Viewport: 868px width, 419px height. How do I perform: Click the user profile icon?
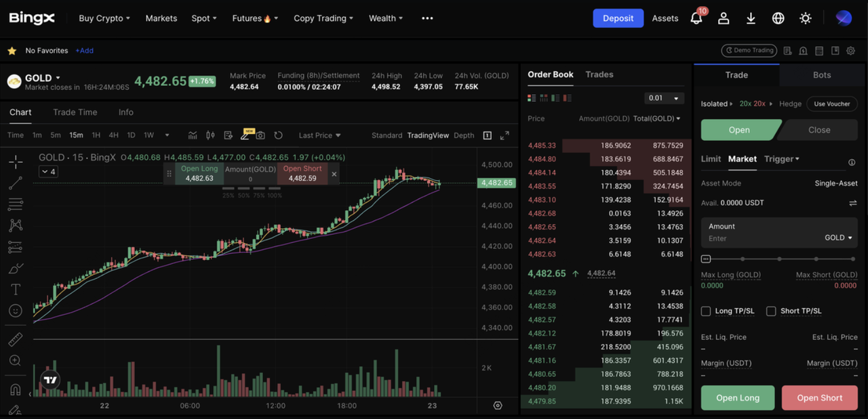pos(724,18)
